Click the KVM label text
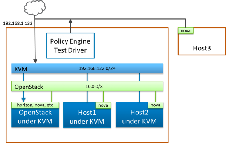This screenshot has width=226, height=143. pos(21,69)
